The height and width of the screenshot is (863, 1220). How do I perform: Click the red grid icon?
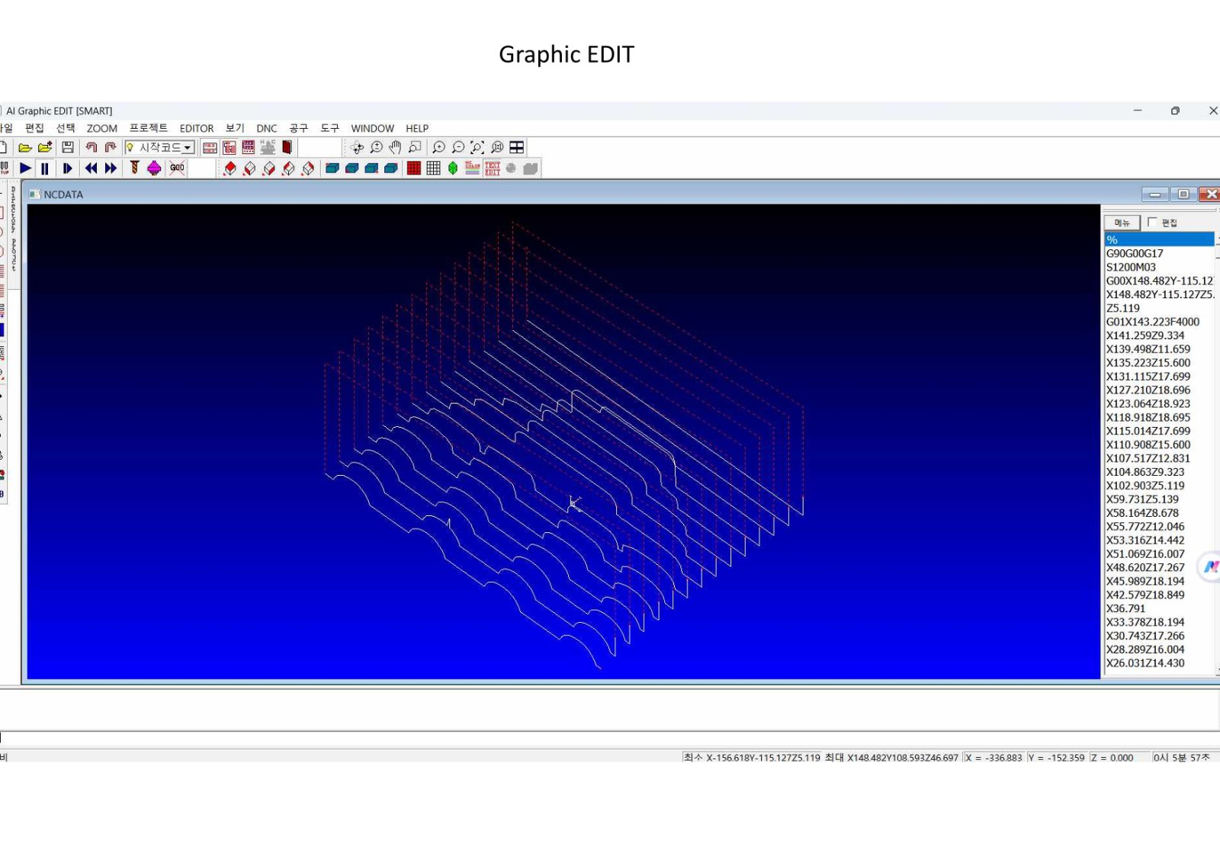pyautogui.click(x=414, y=168)
